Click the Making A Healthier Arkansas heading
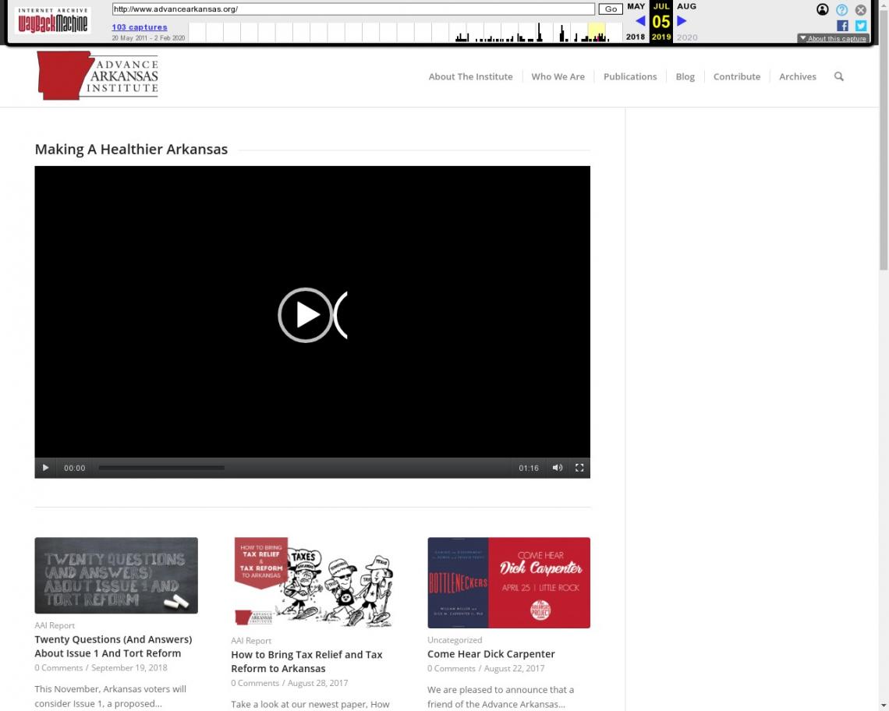The height and width of the screenshot is (711, 889). coord(131,149)
